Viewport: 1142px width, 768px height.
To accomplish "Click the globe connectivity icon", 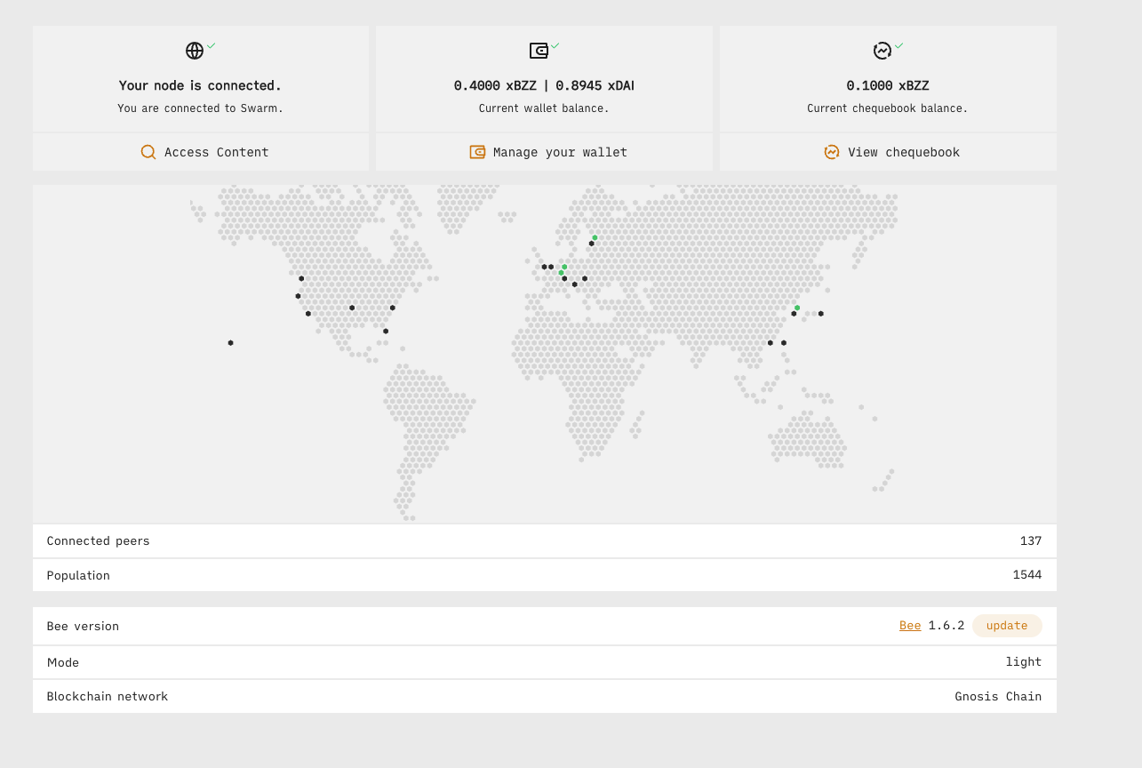I will point(193,51).
